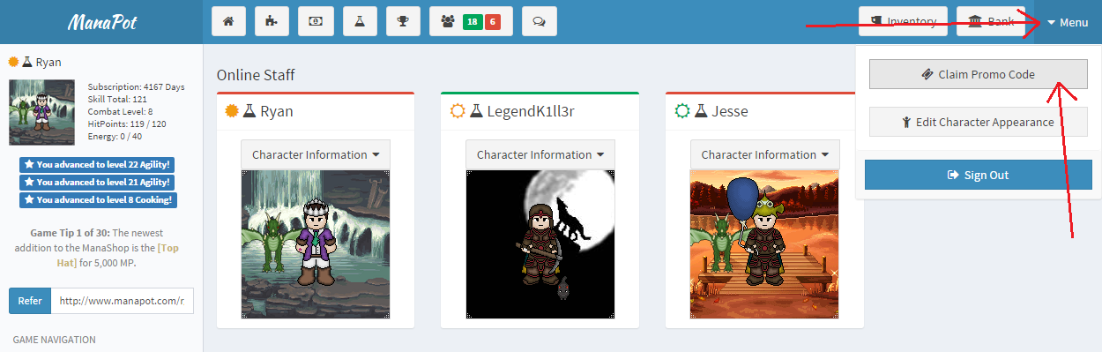Open the trophy icon in toolbar
Image resolution: width=1102 pixels, height=352 pixels.
pyautogui.click(x=402, y=21)
